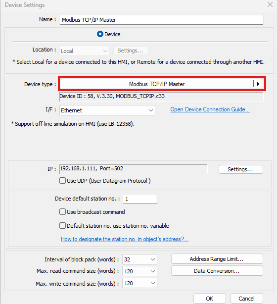The width and height of the screenshot is (278, 304).
Task: Check Default station no. use variable
Action: [x=62, y=226]
